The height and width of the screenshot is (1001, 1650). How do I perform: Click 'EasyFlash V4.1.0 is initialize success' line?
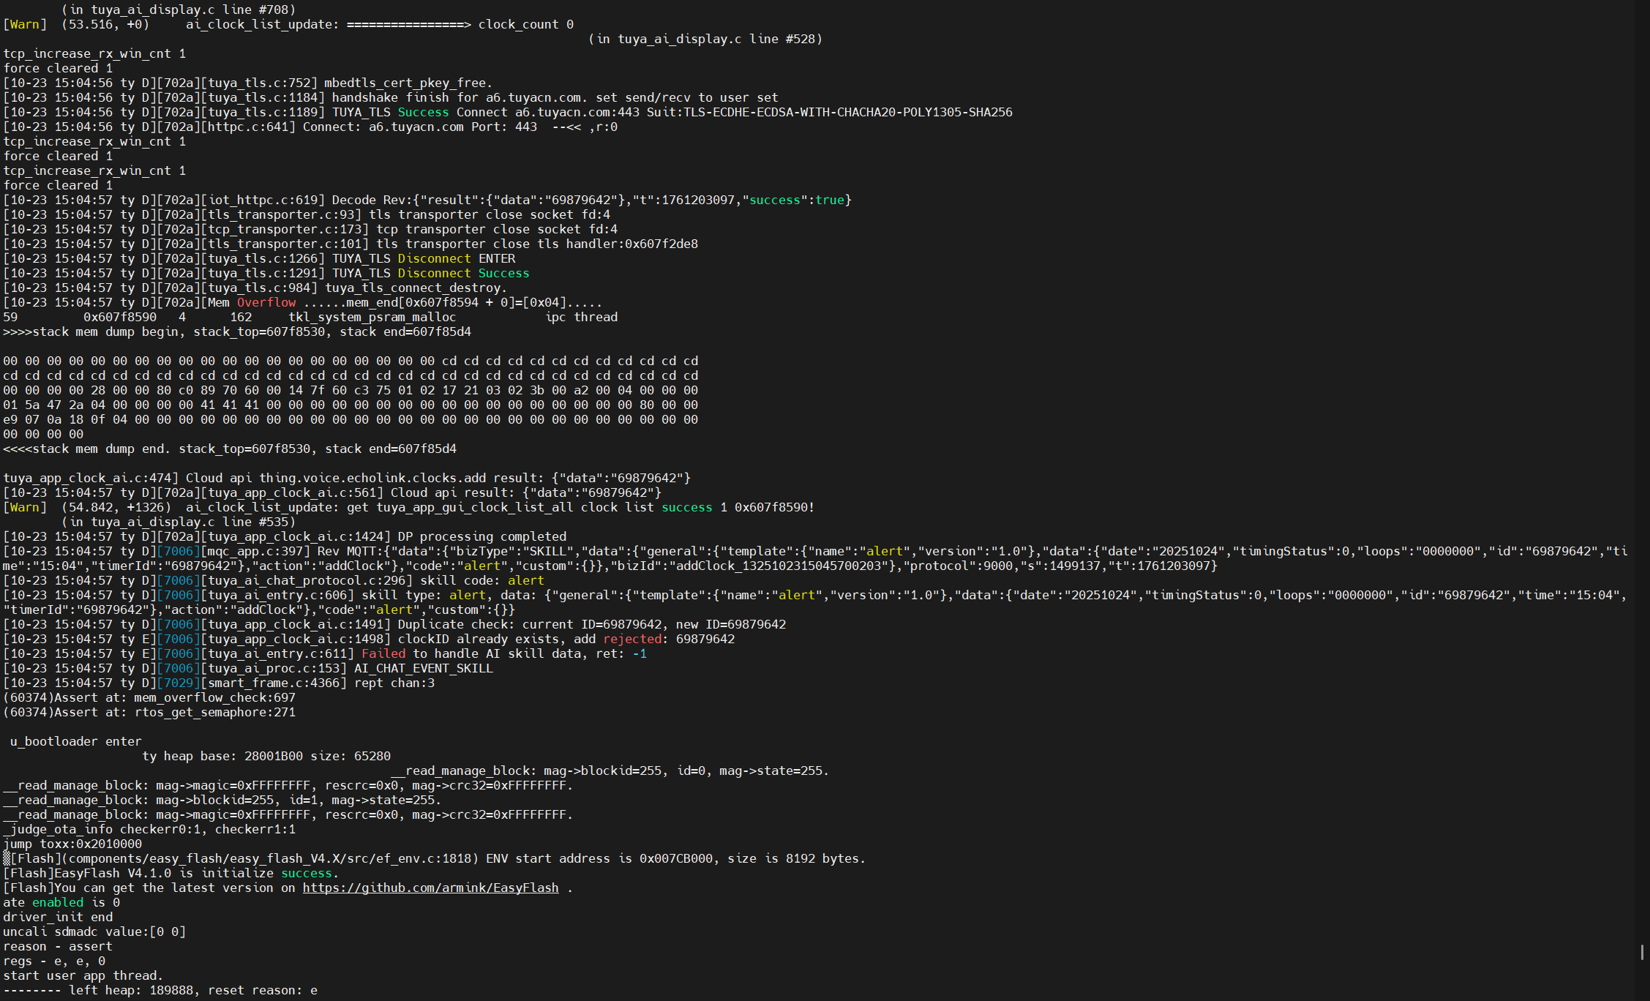point(168,872)
